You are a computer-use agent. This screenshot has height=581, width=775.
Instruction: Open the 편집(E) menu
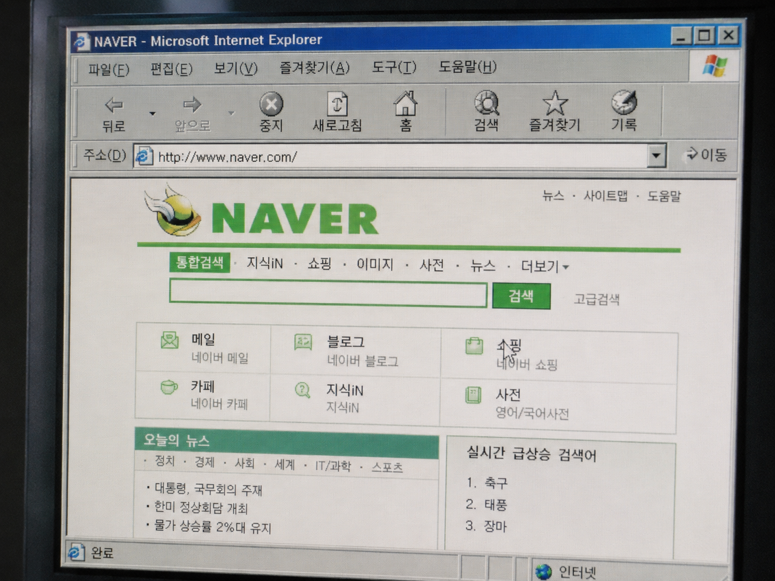point(171,69)
